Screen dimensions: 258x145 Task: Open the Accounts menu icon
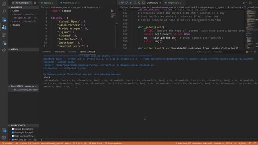[x=4, y=130]
